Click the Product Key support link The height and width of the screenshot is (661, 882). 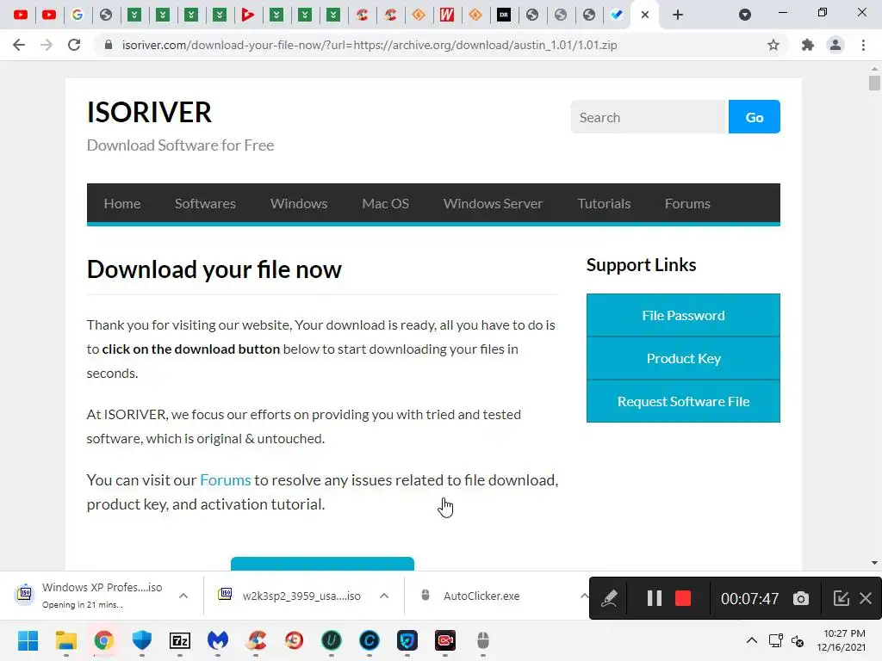pos(683,359)
